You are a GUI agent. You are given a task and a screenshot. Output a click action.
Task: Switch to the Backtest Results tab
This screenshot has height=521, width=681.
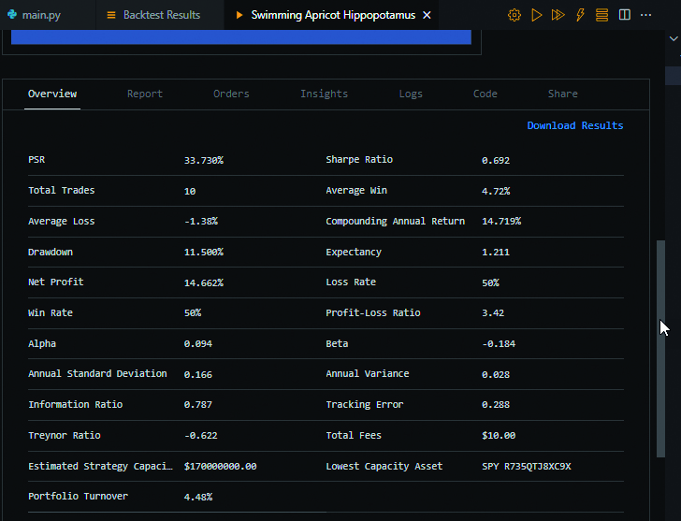click(x=161, y=15)
